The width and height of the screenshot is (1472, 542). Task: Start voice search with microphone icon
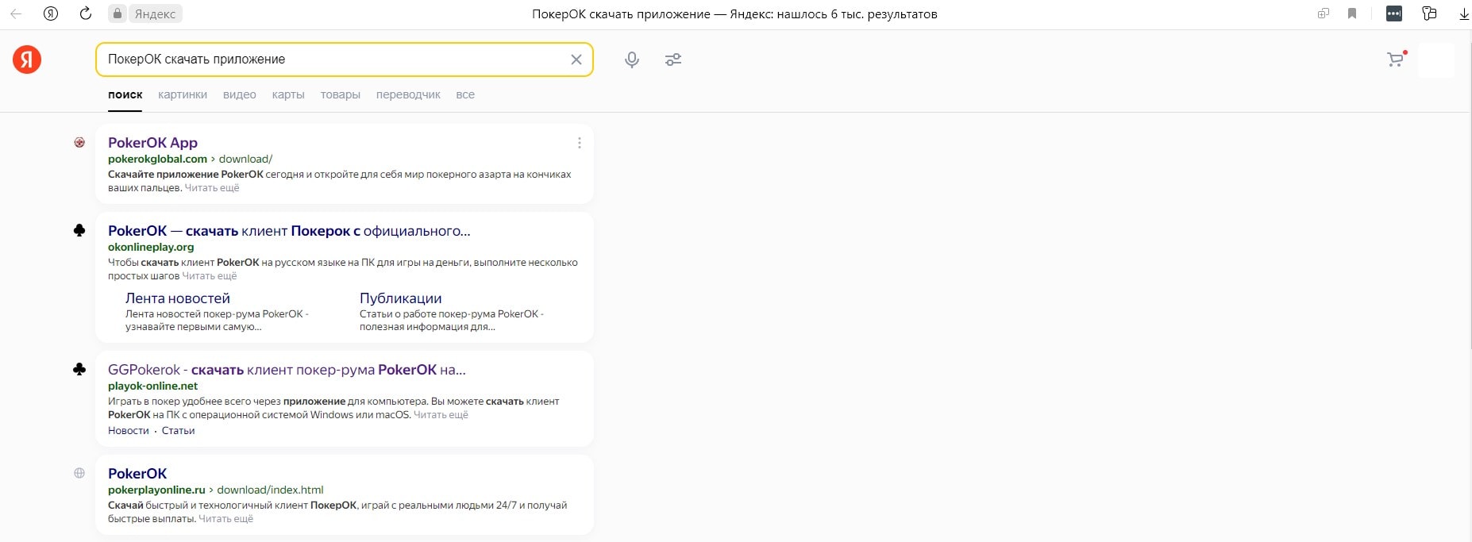click(x=632, y=60)
